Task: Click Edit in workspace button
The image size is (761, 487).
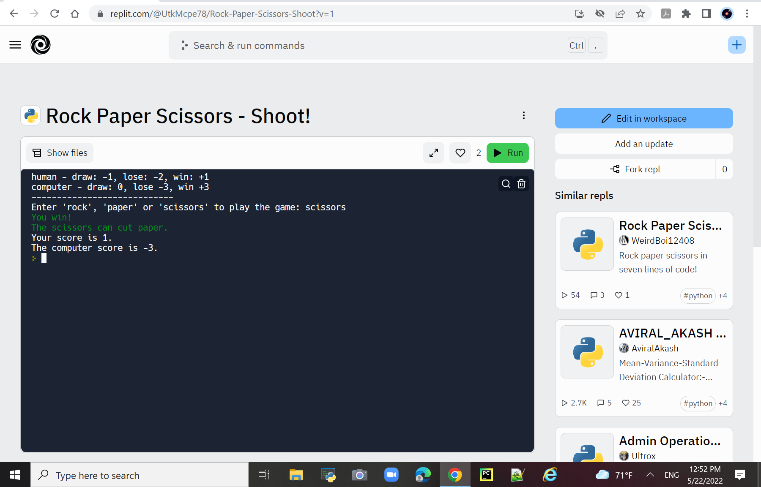Action: tap(644, 118)
